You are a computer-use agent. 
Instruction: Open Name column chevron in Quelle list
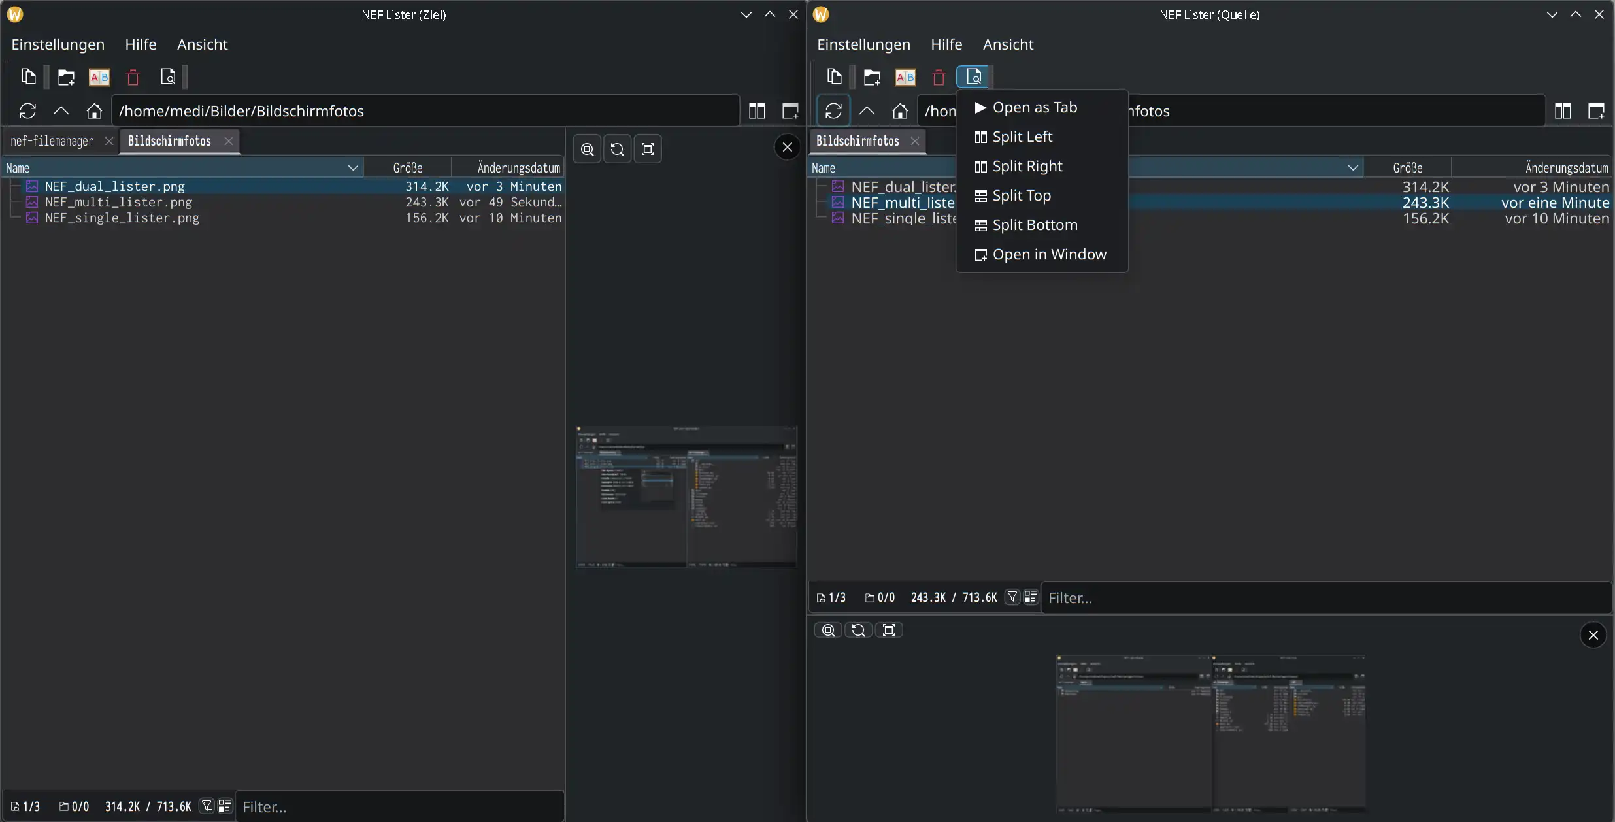[x=1352, y=168]
